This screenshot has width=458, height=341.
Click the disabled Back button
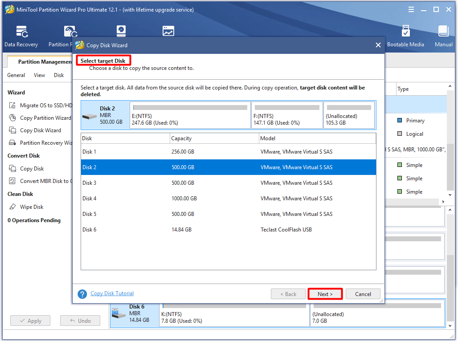tap(288, 294)
